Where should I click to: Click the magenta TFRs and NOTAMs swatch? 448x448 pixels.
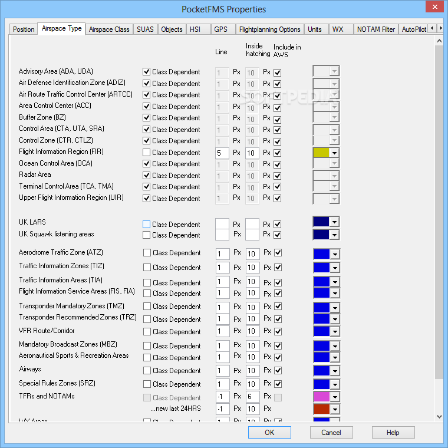(322, 397)
